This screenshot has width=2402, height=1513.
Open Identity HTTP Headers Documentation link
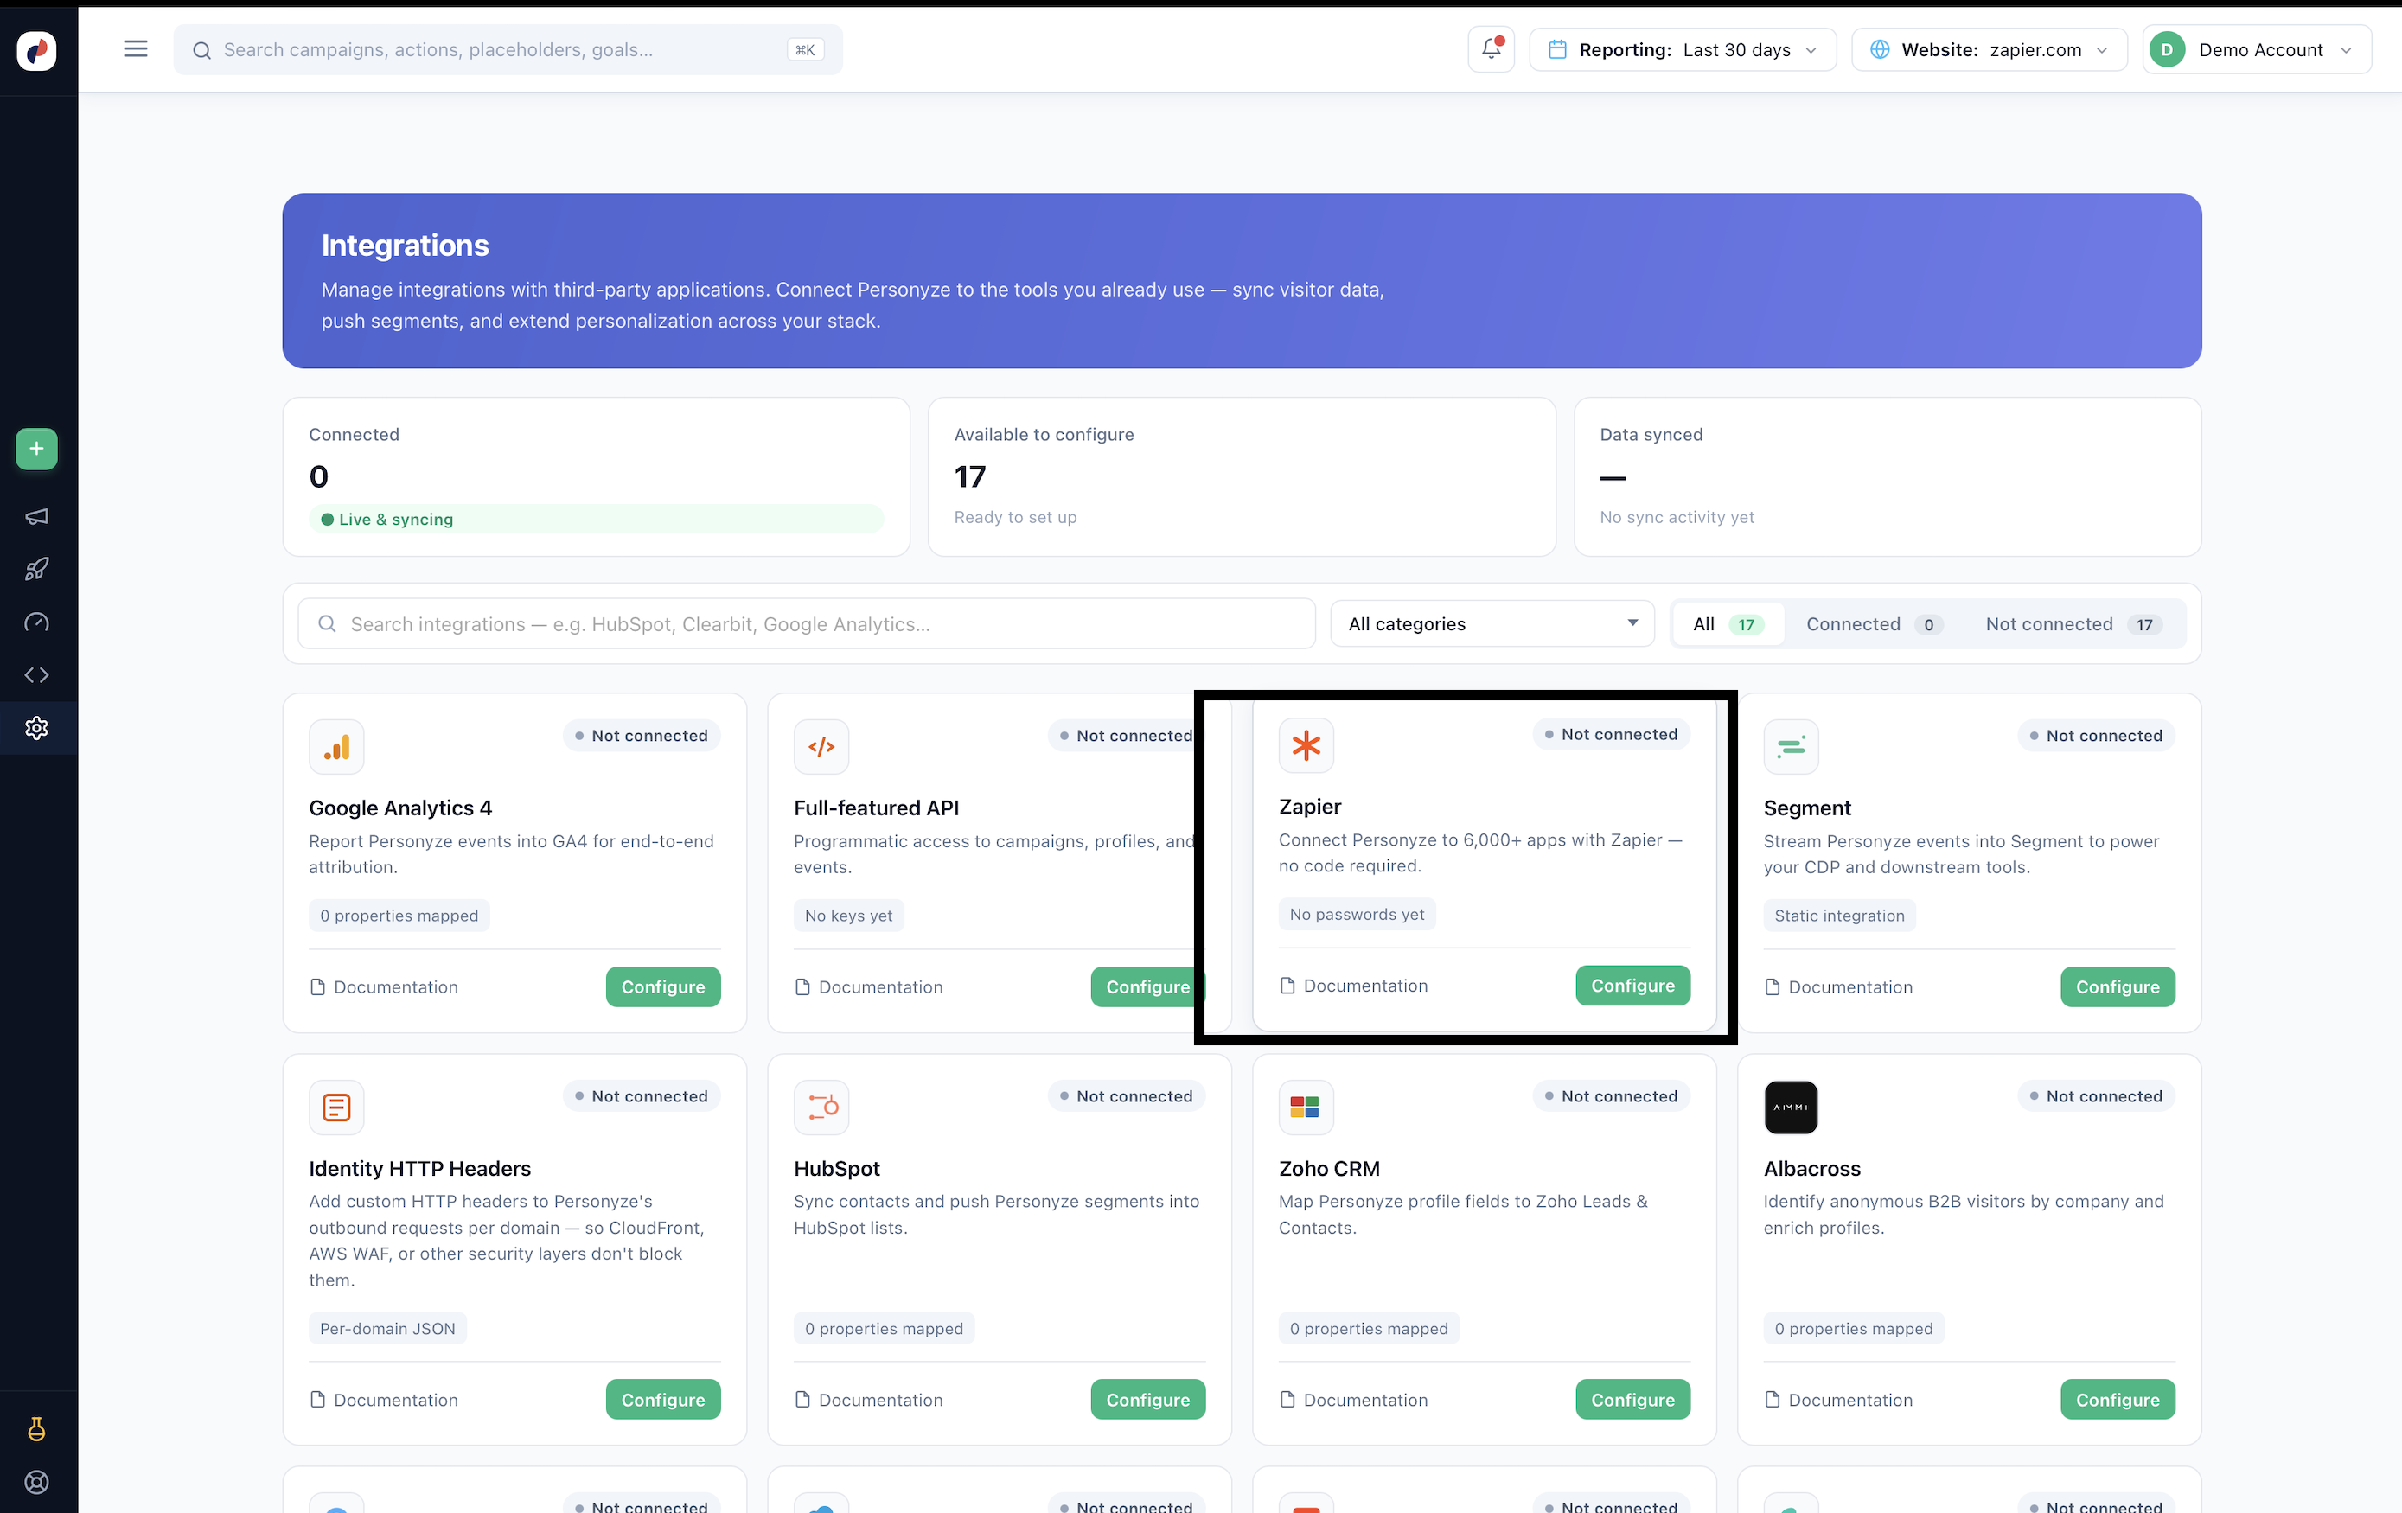[384, 1401]
